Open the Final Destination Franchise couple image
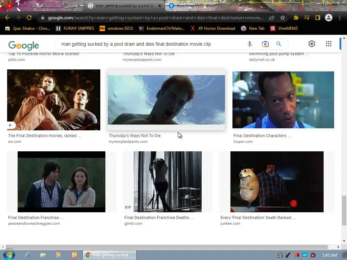This screenshot has width=347, height=260. (x=61, y=182)
